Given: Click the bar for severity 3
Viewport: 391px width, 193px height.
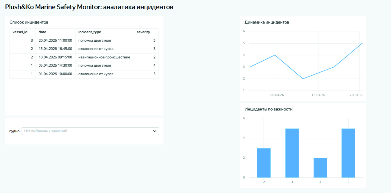Looking at the screenshot, I should [x=292, y=153].
